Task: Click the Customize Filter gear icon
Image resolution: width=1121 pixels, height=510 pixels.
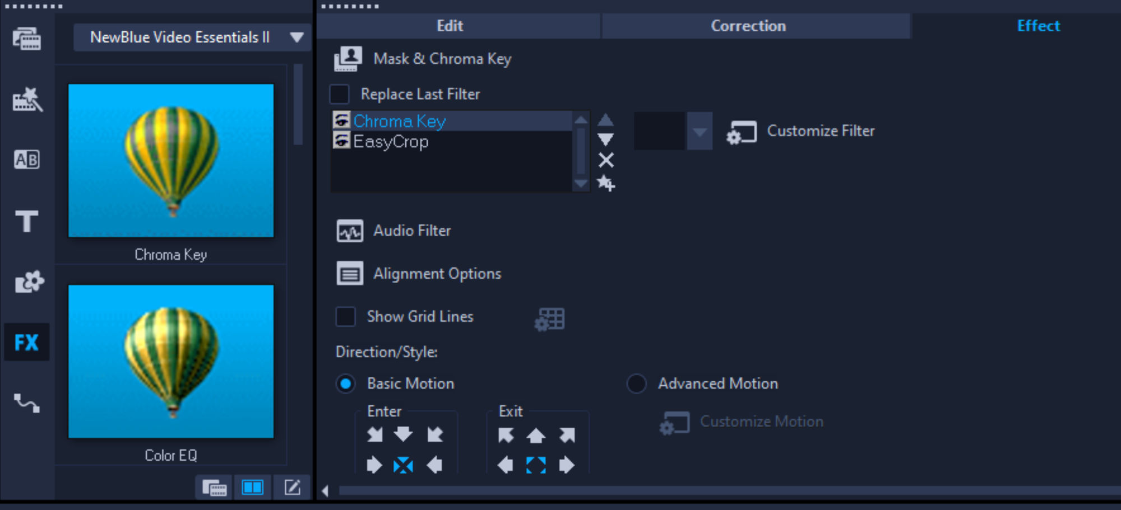Action: [742, 132]
